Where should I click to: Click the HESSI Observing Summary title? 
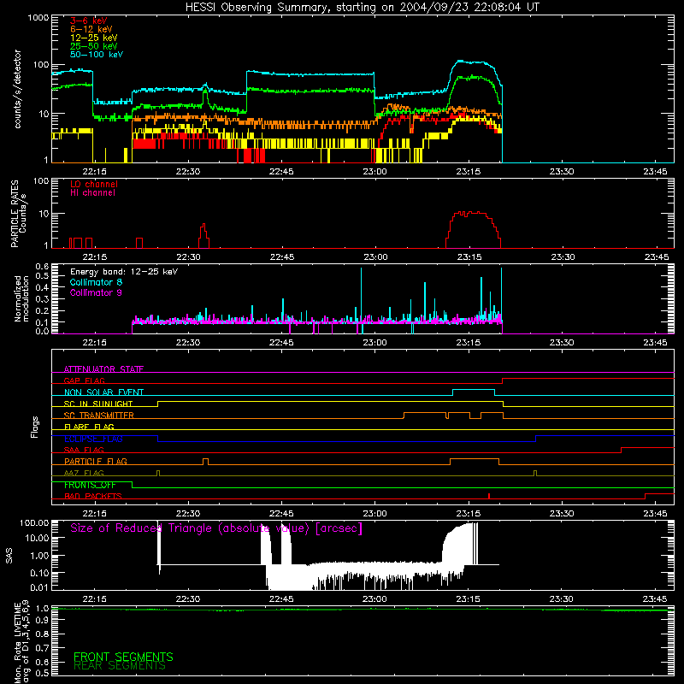[x=363, y=8]
